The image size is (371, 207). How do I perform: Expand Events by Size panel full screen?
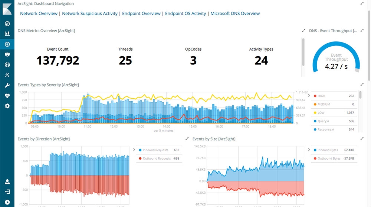362,139
